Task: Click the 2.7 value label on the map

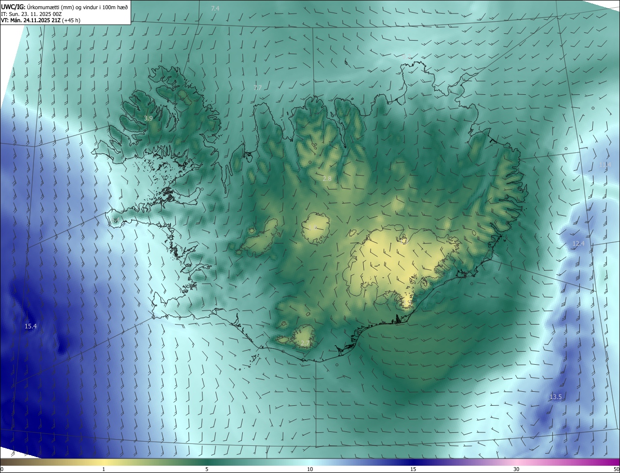Action: click(x=305, y=343)
